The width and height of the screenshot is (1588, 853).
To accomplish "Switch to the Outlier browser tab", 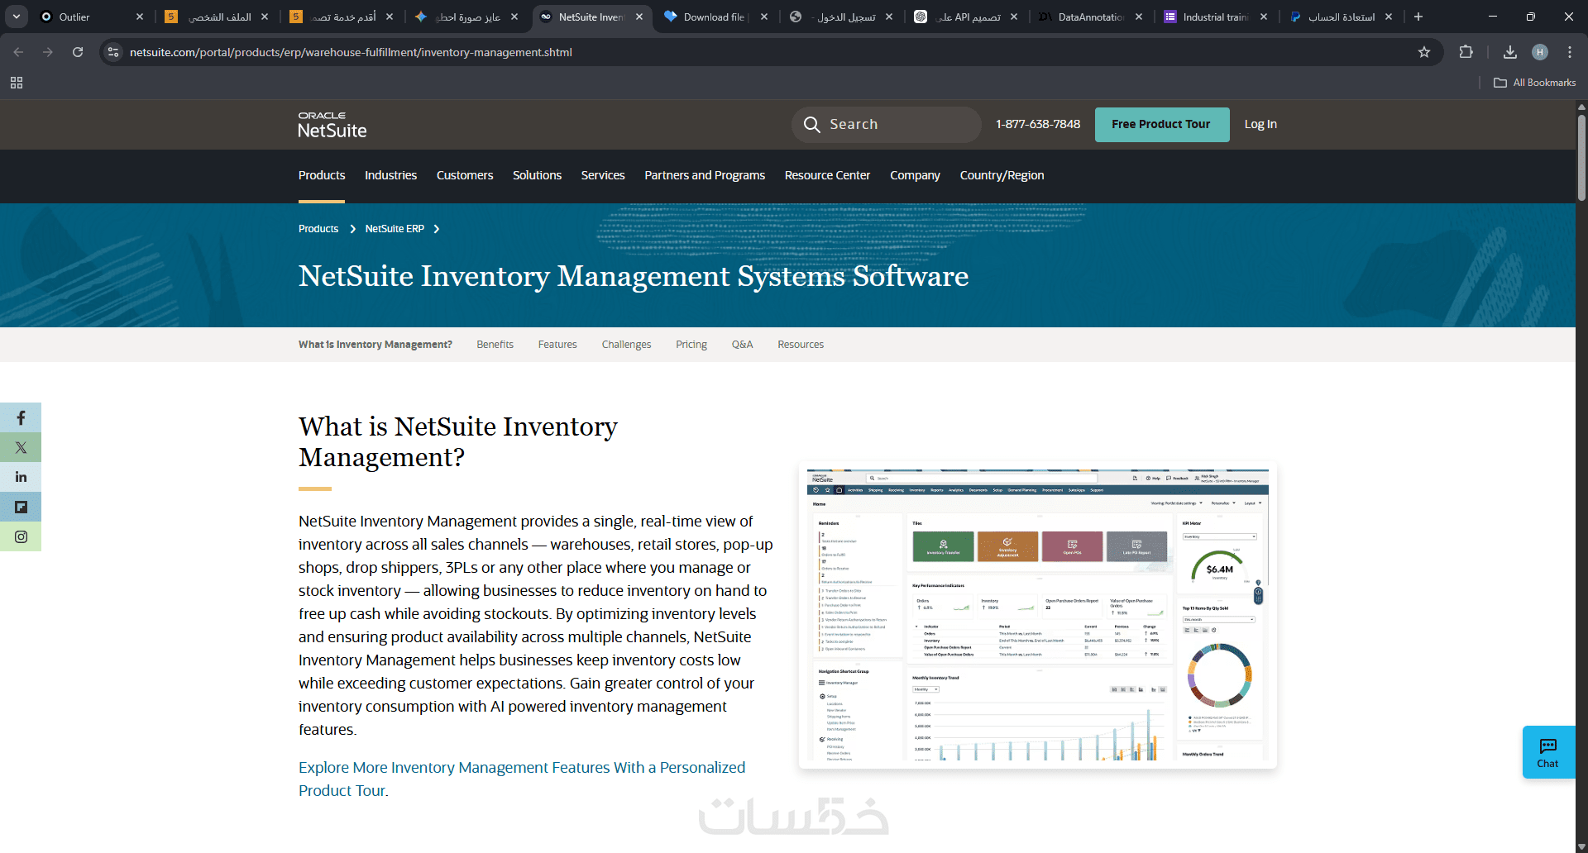I will click(83, 17).
